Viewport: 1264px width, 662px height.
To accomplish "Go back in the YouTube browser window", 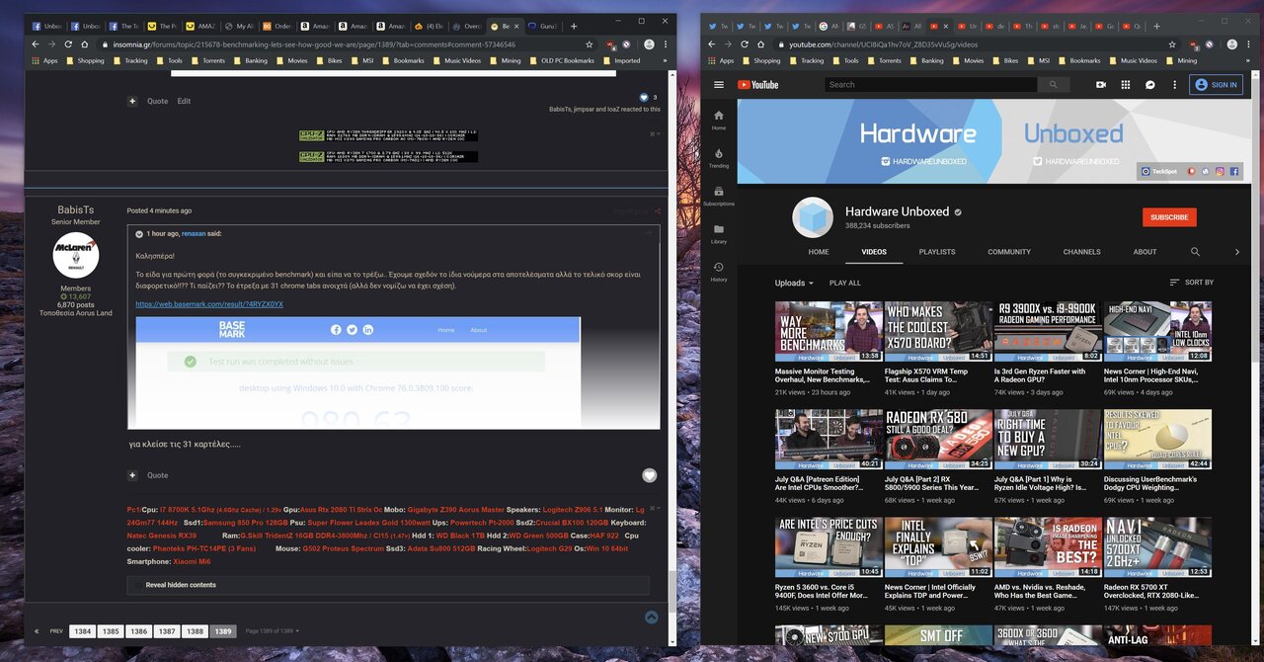I will point(711,43).
